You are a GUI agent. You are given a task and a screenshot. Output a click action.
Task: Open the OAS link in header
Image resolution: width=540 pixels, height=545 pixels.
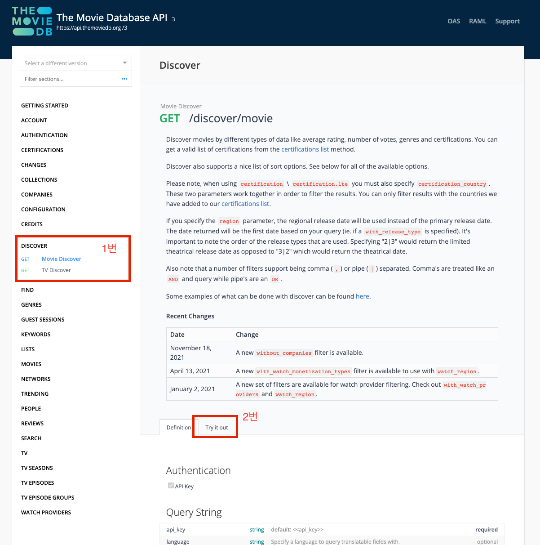pos(454,21)
